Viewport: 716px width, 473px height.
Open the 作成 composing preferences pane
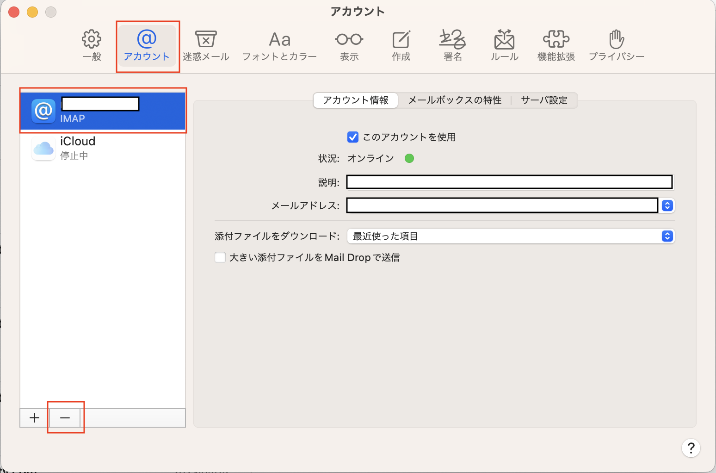(401, 46)
